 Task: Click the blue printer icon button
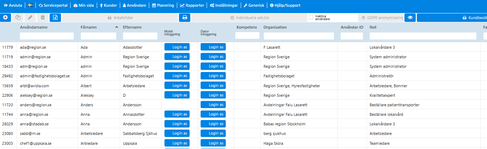pos(185,17)
